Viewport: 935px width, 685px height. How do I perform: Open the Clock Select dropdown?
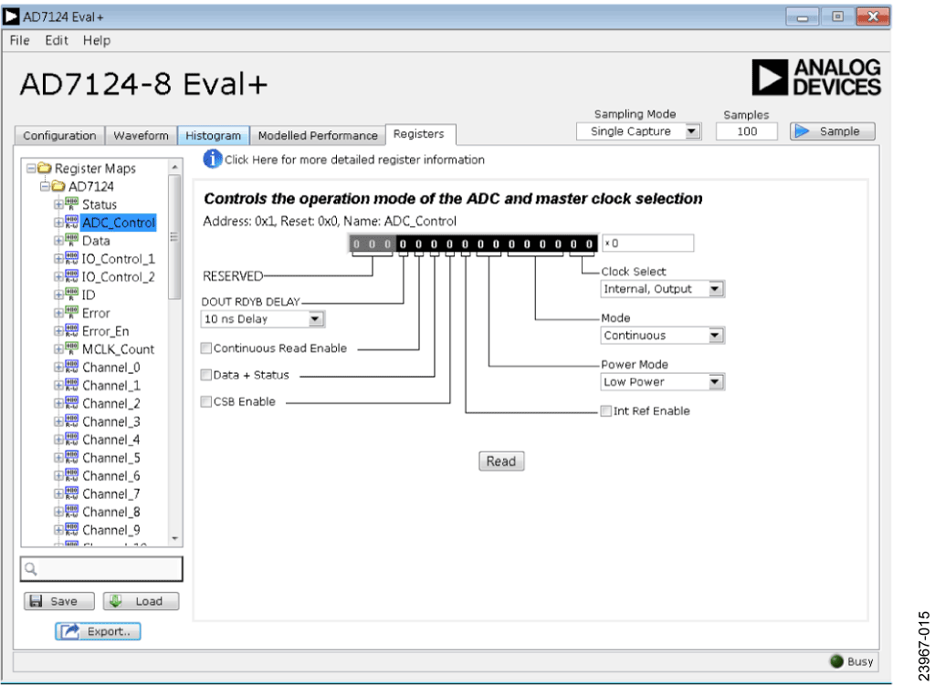716,289
